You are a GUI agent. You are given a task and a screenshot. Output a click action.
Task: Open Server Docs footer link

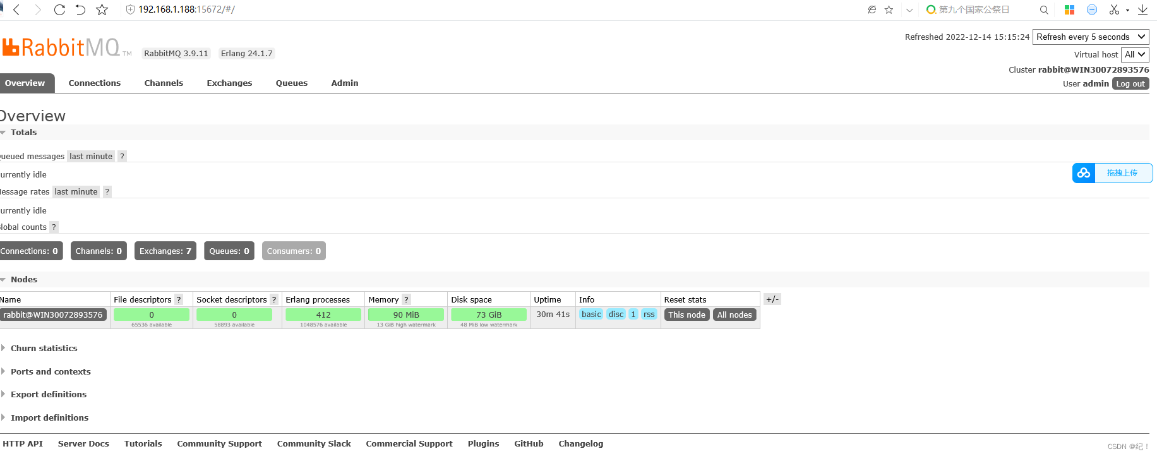[83, 443]
